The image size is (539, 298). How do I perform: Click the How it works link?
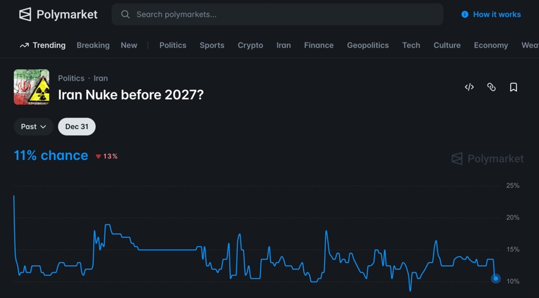496,14
